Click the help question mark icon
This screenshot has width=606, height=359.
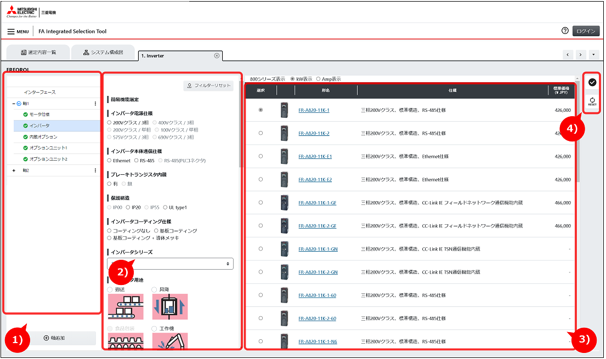pos(565,31)
